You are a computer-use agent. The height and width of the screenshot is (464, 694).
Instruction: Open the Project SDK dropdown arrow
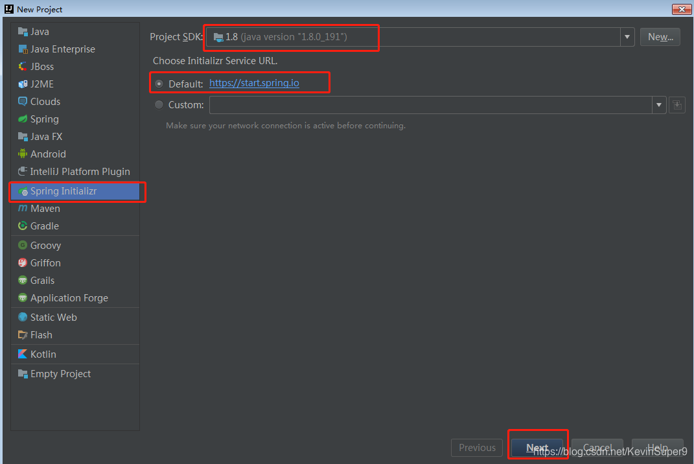tap(627, 37)
